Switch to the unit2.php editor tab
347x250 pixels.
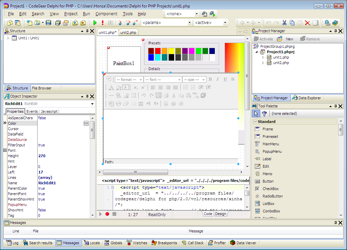point(128,33)
